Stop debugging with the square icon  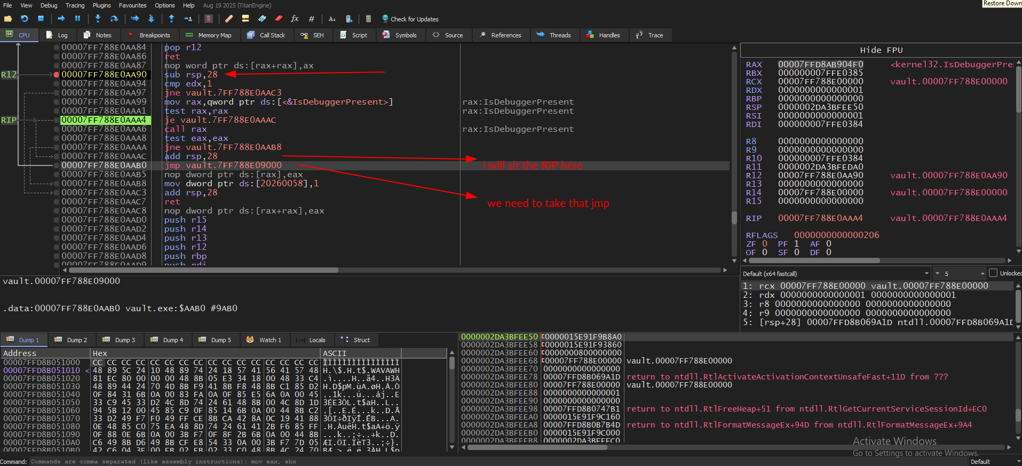coord(41,19)
